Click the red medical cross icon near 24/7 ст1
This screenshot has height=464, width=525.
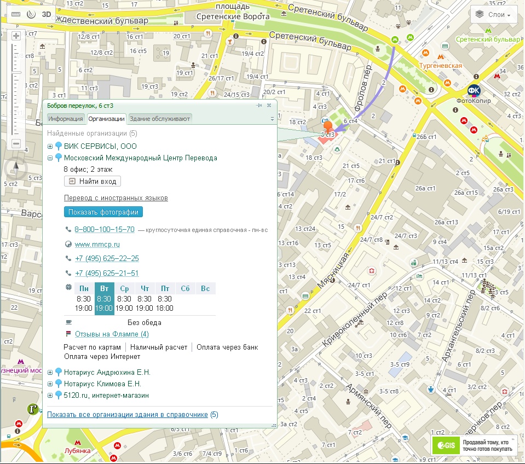(371, 271)
